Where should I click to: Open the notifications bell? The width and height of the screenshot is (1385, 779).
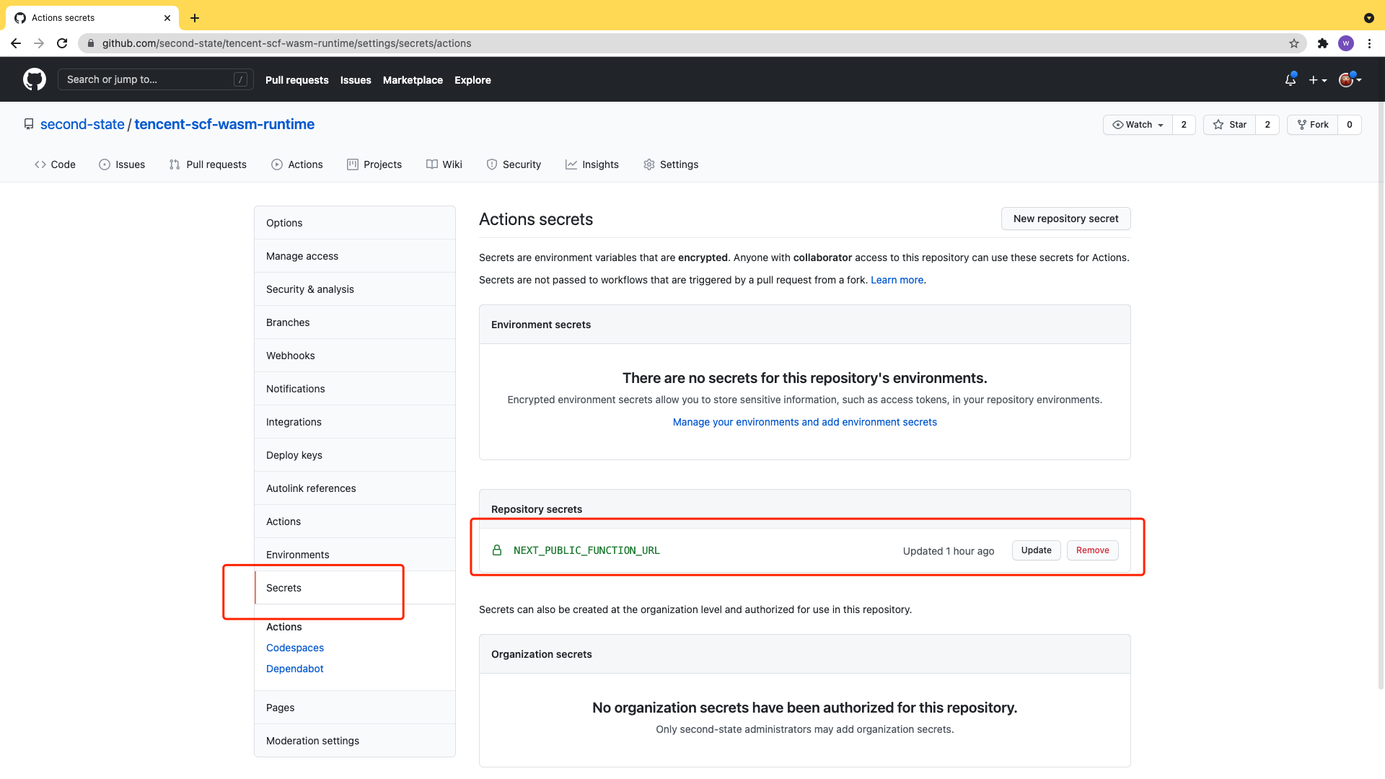click(x=1290, y=80)
